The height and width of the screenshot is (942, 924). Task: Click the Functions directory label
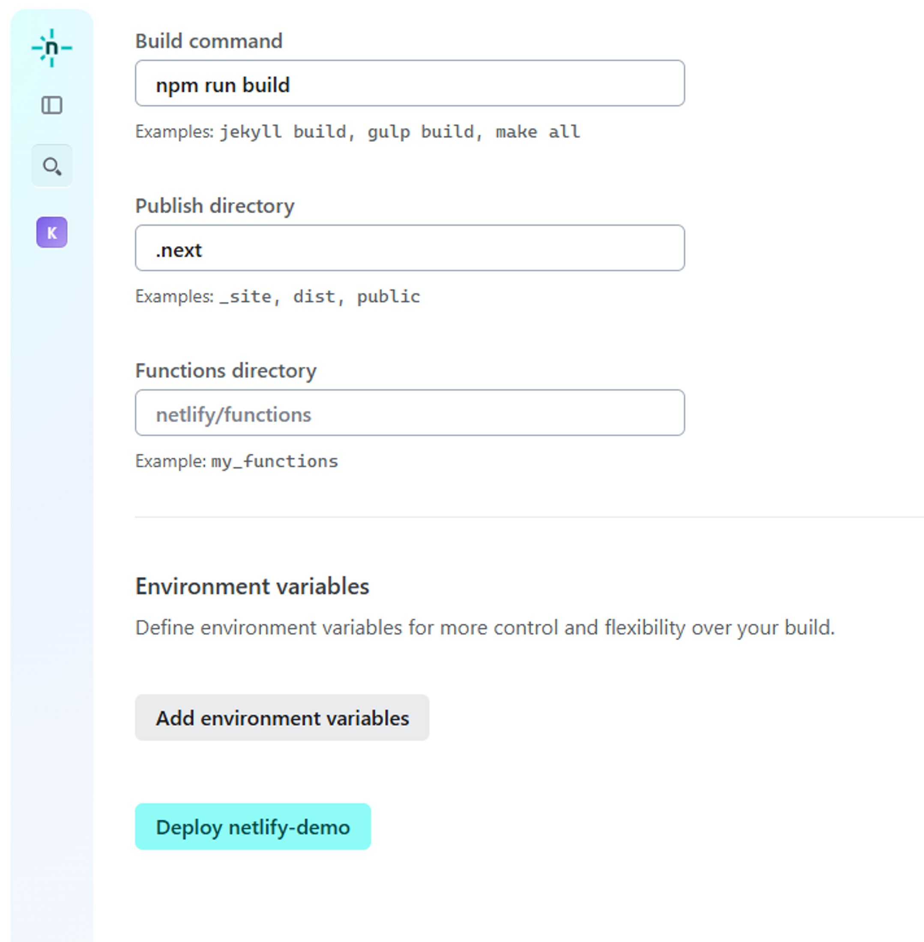pyautogui.click(x=226, y=370)
